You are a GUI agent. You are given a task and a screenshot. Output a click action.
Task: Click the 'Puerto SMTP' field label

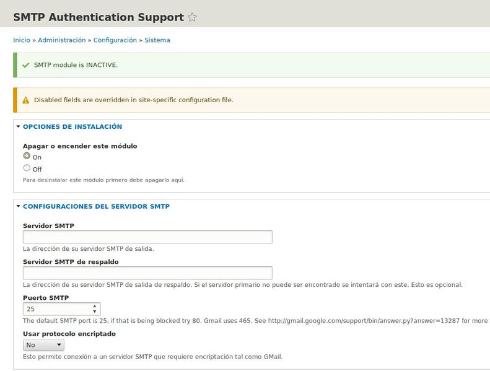[x=46, y=297]
